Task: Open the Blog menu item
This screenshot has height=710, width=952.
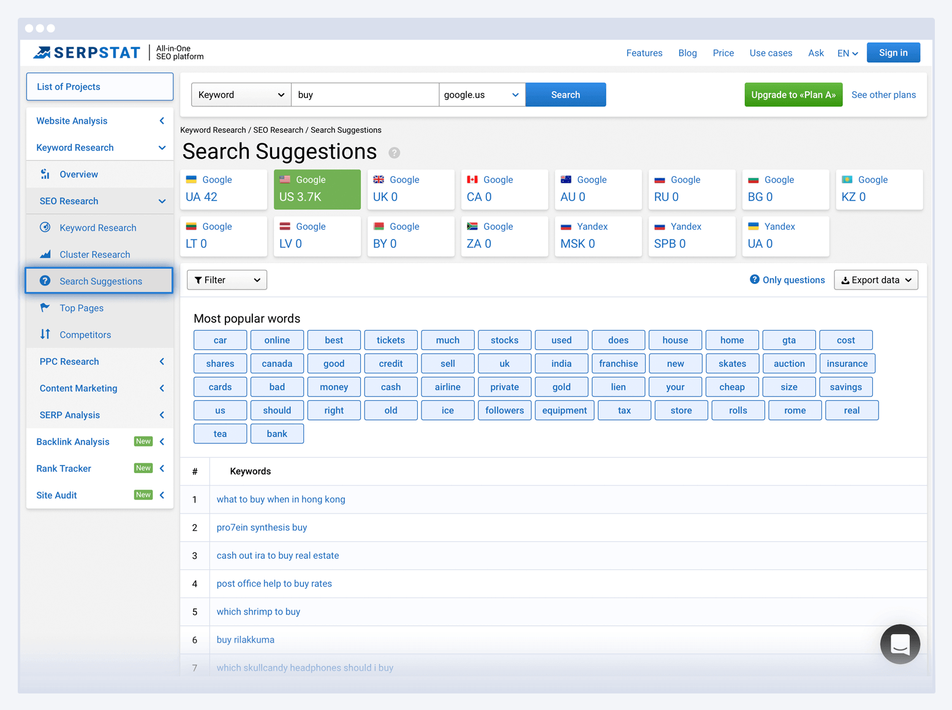Action: [687, 53]
